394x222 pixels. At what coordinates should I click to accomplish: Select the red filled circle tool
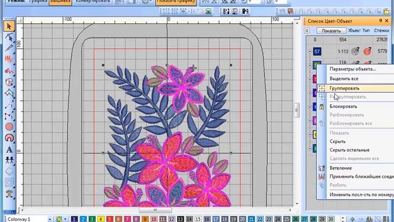point(9,126)
